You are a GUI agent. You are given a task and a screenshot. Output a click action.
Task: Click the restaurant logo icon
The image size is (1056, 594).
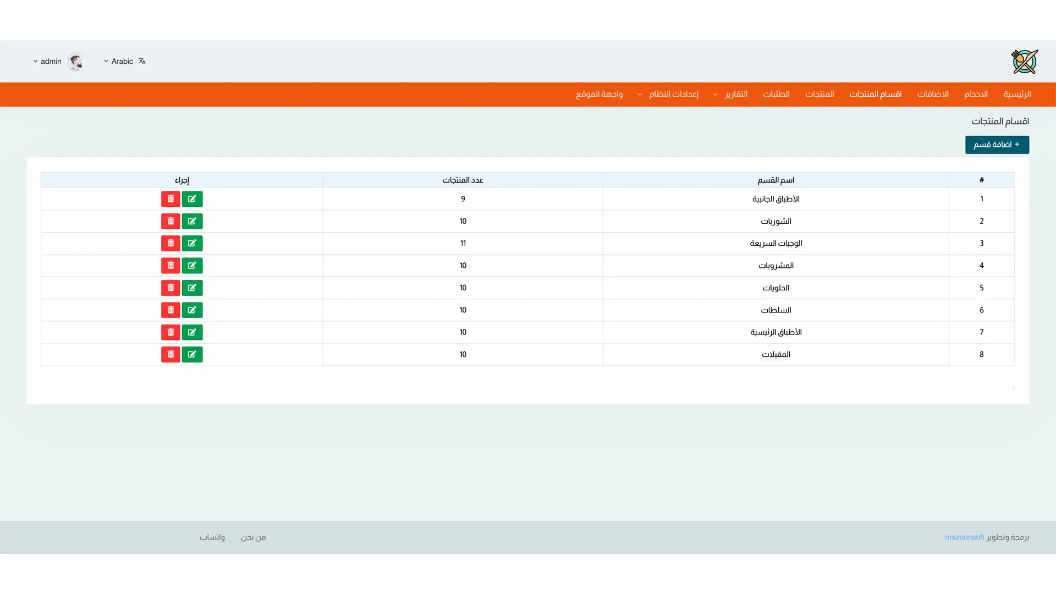pos(1024,62)
